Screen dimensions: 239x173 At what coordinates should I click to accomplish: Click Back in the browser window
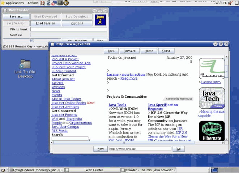(x=111, y=51)
